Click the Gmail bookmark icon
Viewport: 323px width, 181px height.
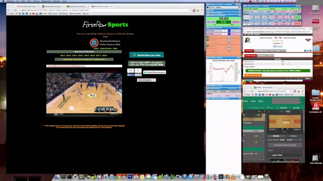pos(17,14)
